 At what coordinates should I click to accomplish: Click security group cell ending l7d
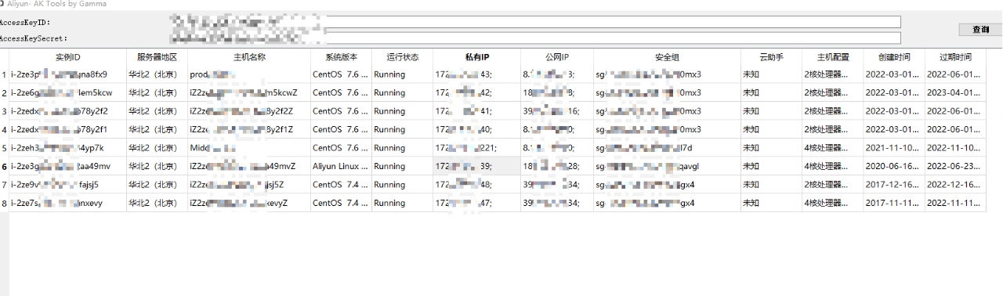click(667, 148)
